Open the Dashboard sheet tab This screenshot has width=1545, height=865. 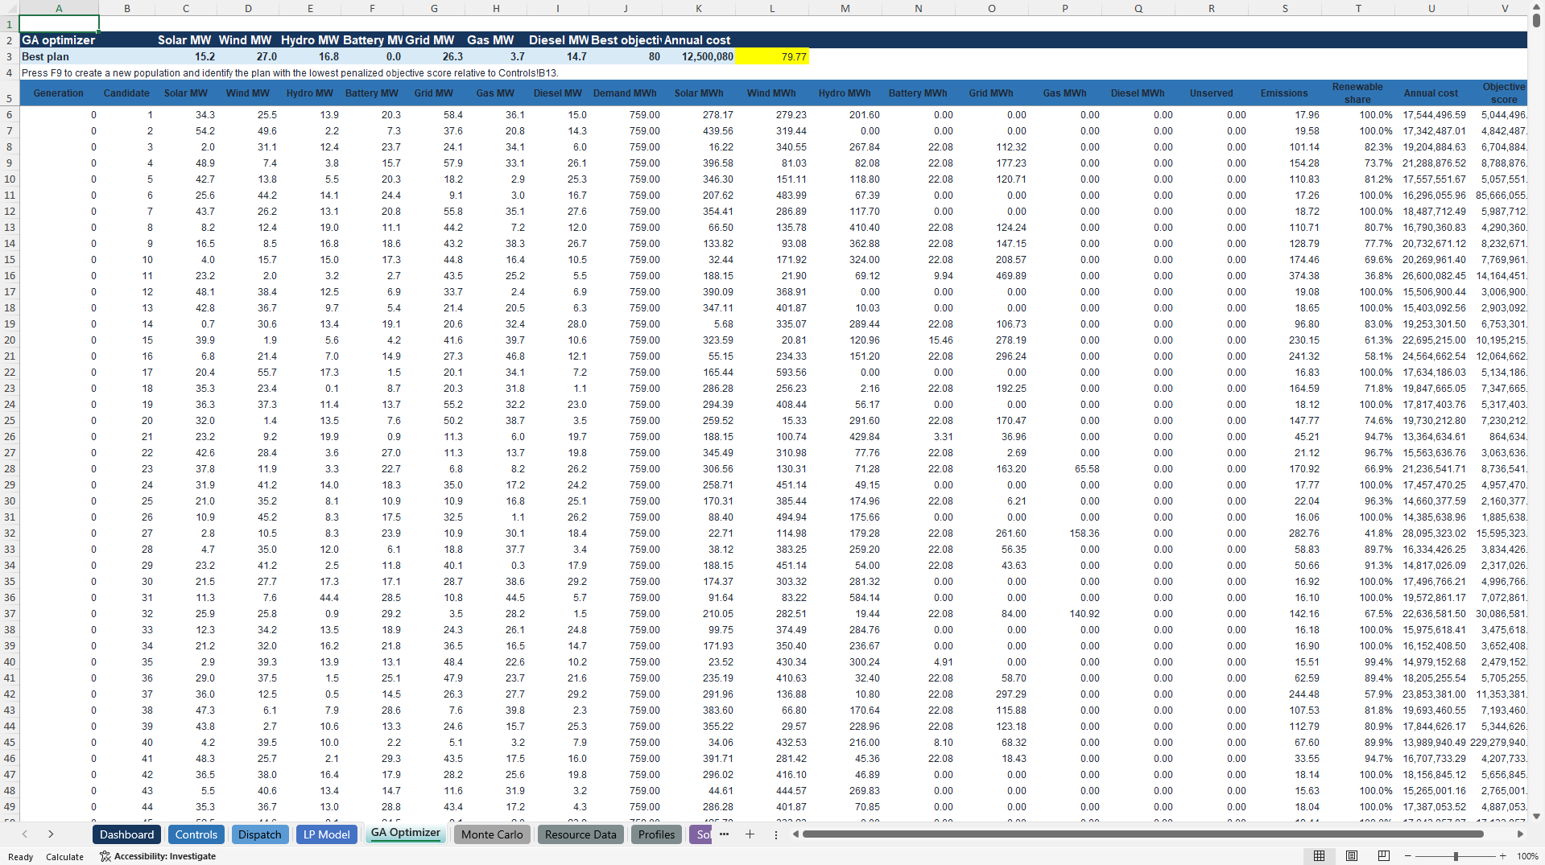coord(126,834)
